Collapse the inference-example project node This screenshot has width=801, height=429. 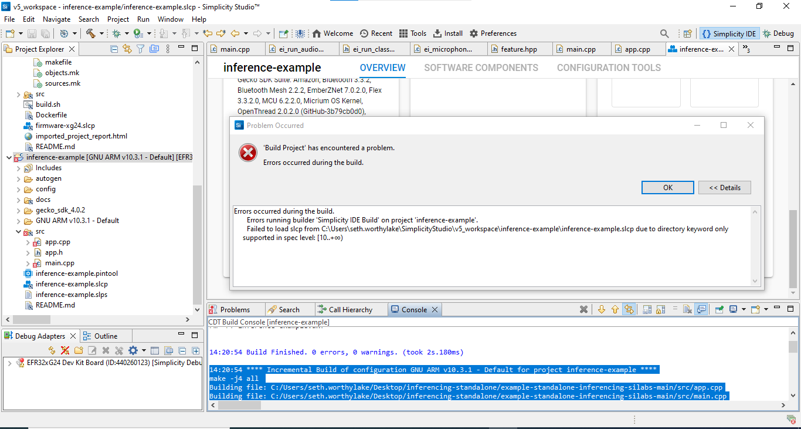(8, 157)
